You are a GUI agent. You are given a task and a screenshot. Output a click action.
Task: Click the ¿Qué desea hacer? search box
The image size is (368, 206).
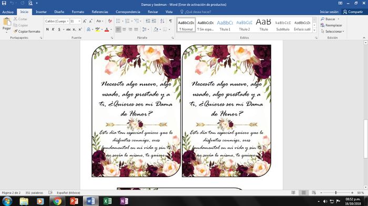196,12
